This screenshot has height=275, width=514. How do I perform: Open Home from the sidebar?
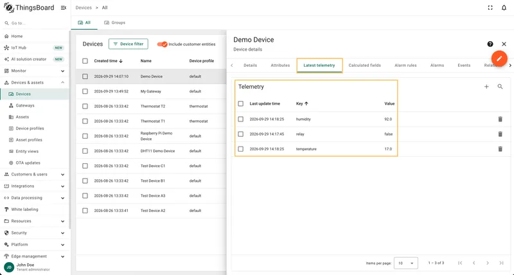click(35, 36)
